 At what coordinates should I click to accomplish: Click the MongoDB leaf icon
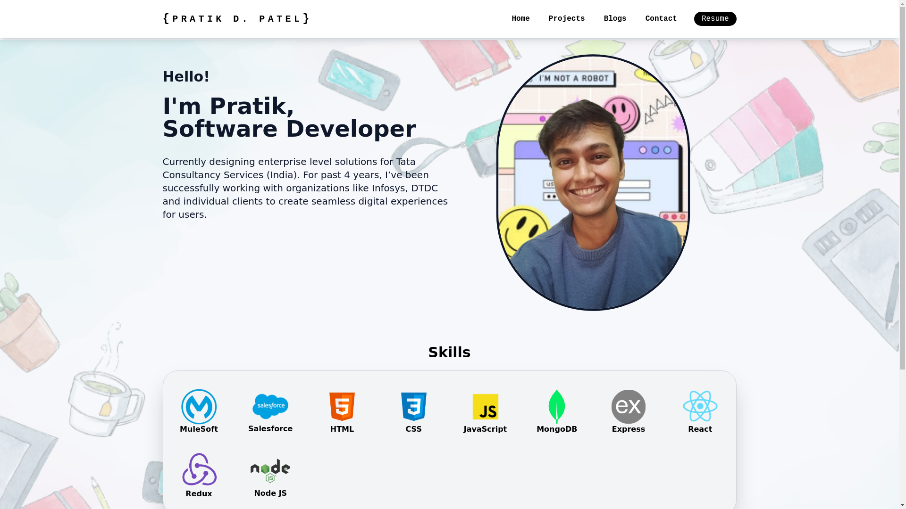point(557,406)
